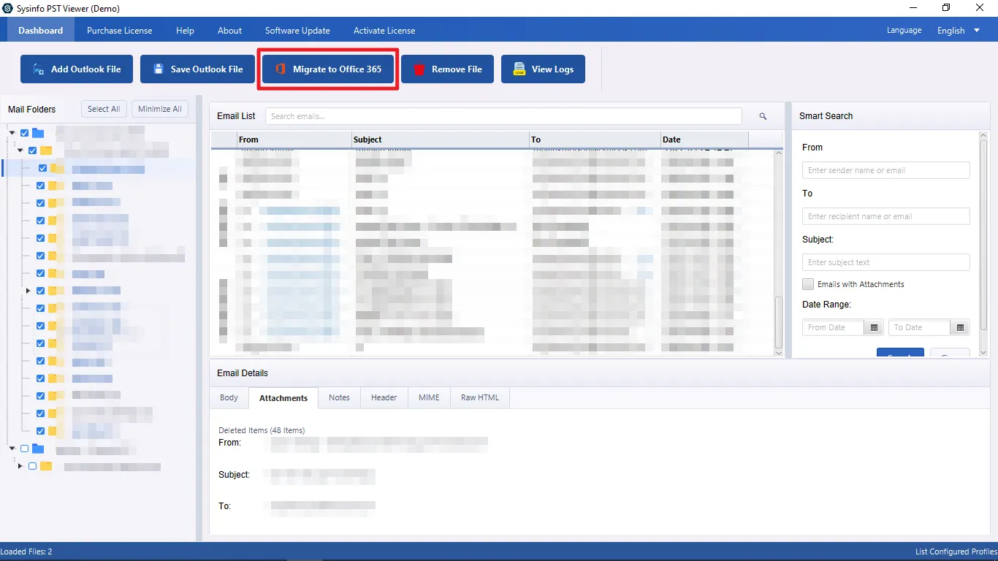Click the "Email Details" heading
998x561 pixels.
pyautogui.click(x=243, y=373)
